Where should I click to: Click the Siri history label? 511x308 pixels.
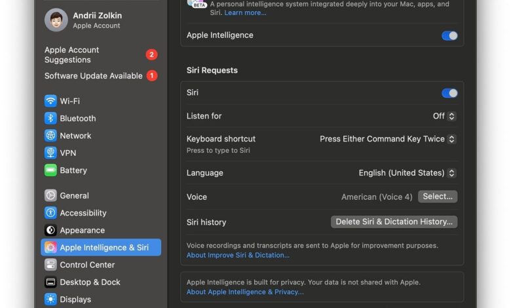point(206,222)
